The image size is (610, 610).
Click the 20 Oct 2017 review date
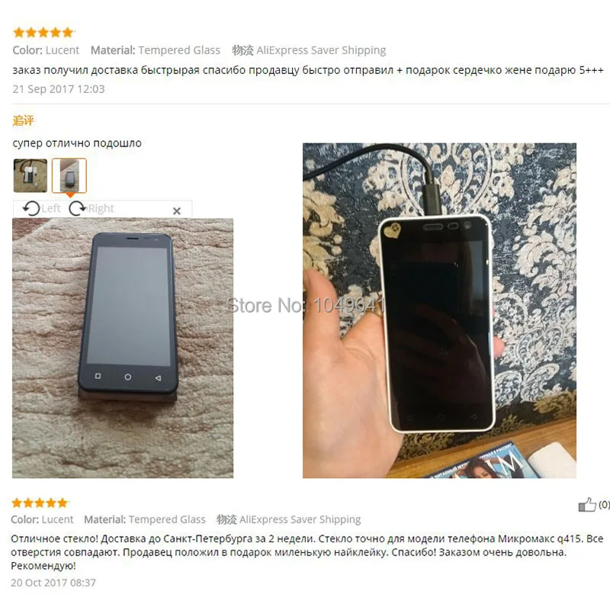53,583
